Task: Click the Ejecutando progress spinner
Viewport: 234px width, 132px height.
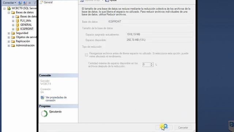Action: tap(44, 114)
